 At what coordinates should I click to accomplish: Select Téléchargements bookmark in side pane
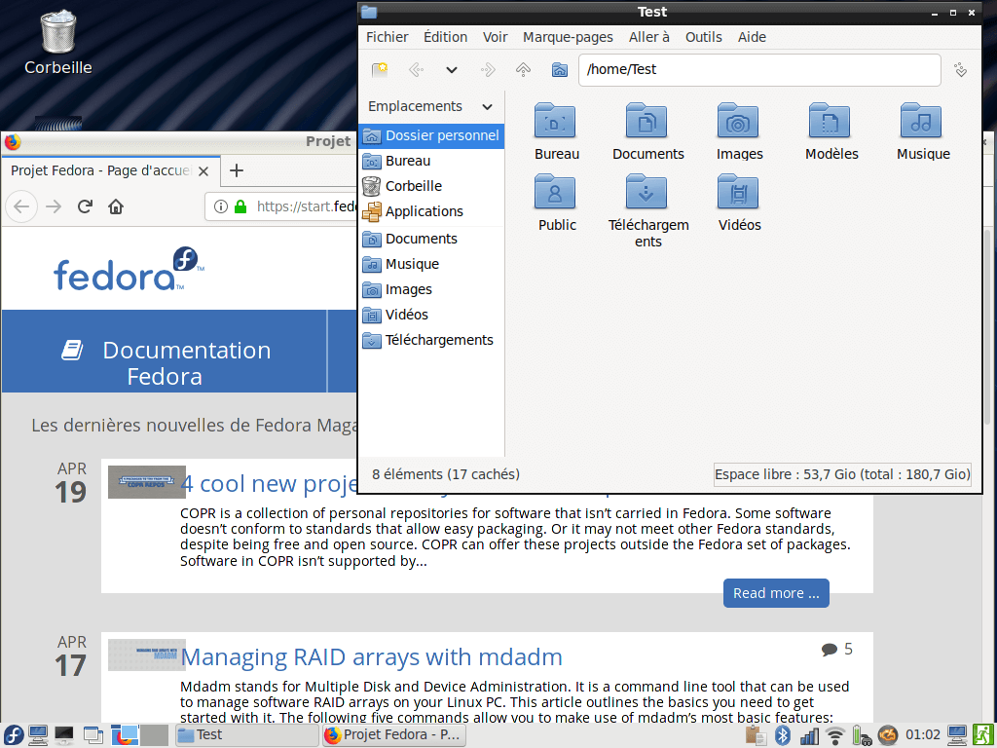click(431, 340)
